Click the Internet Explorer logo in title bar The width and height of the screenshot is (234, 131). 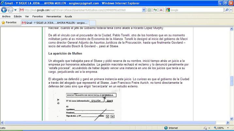(x=2, y=3)
